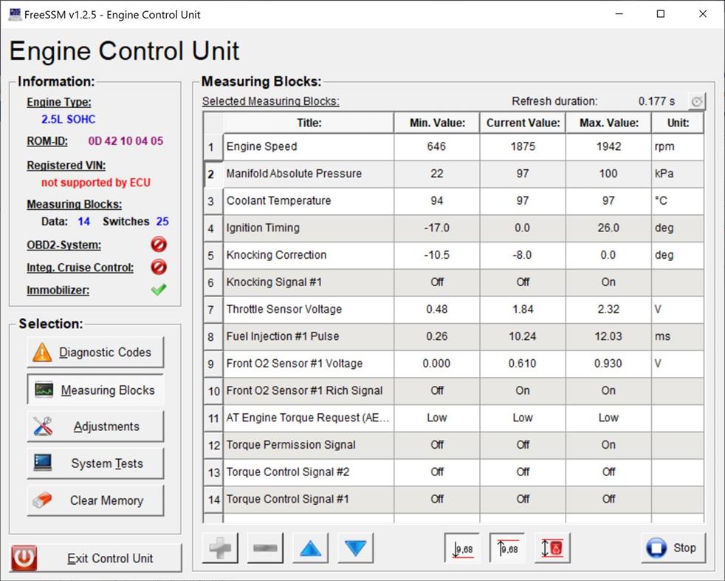Exit the control unit

click(x=96, y=558)
